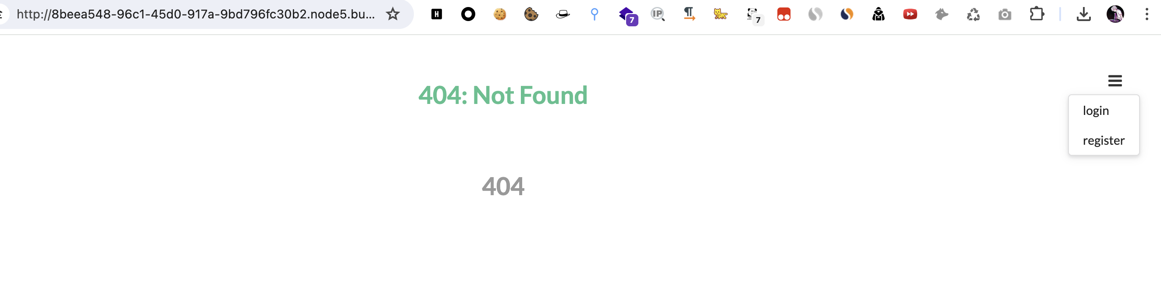This screenshot has height=300, width=1161.
Task: Open the Chrome three-dot menu
Action: tap(1147, 14)
